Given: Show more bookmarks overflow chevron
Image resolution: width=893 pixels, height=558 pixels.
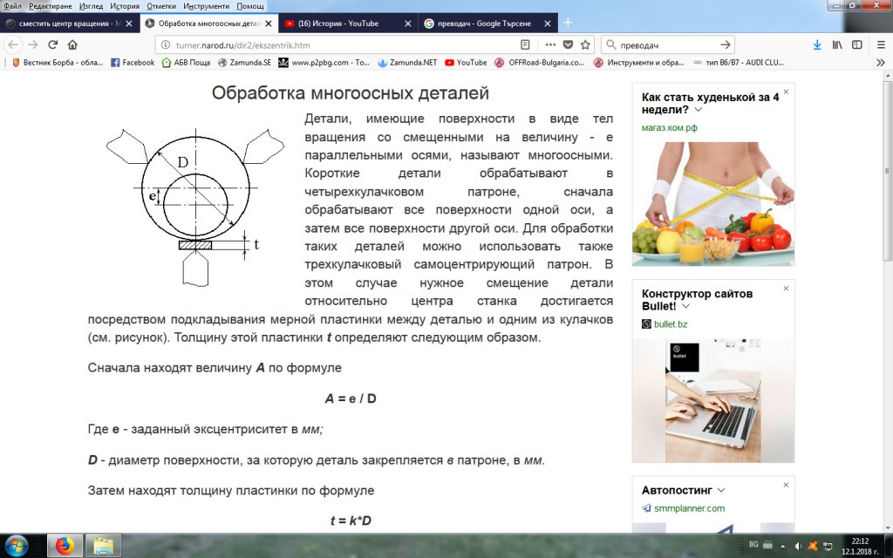Looking at the screenshot, I should point(881,63).
